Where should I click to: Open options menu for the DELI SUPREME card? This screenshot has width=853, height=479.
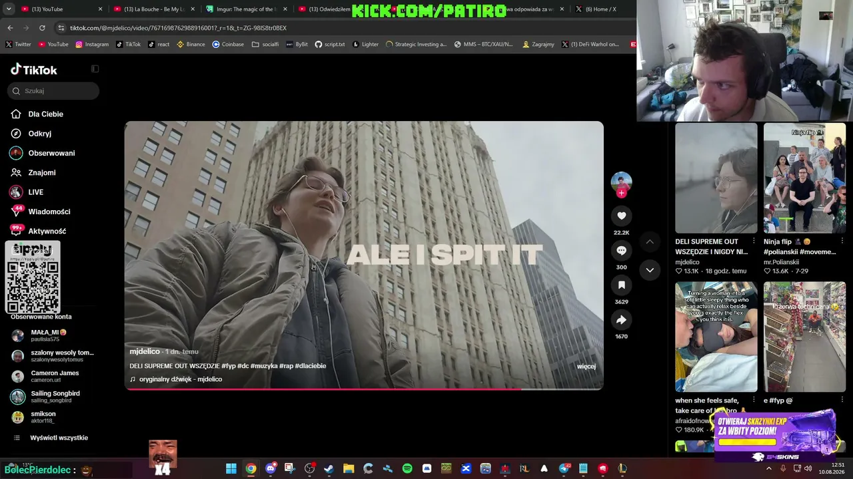pyautogui.click(x=754, y=241)
